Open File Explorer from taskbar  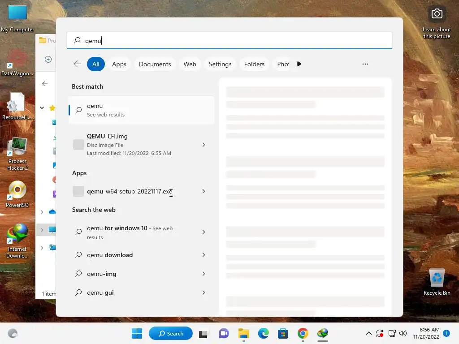(243, 333)
